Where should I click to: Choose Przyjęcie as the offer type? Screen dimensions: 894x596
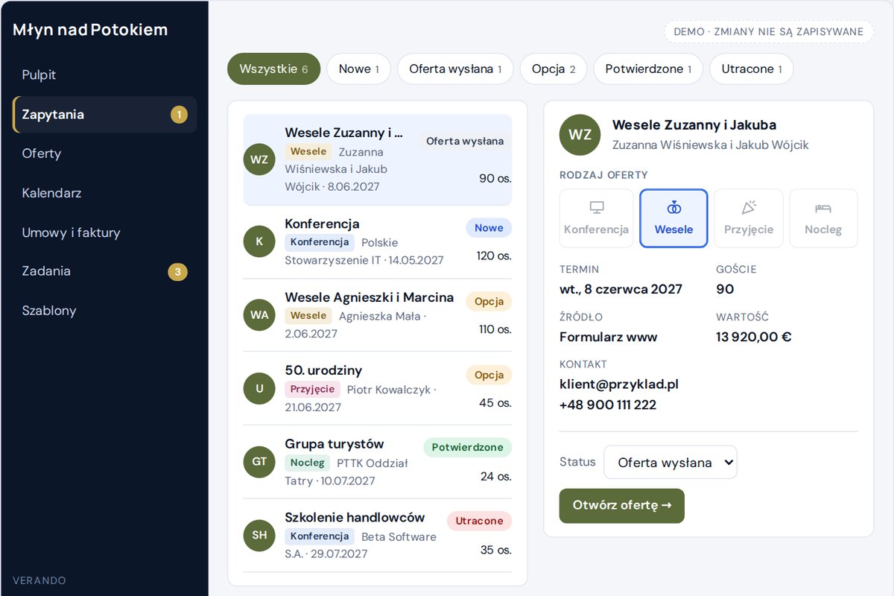[749, 218]
